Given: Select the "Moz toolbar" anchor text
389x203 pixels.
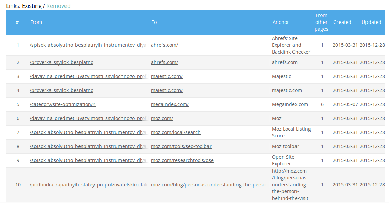Looking at the screenshot, I should point(286,146).
